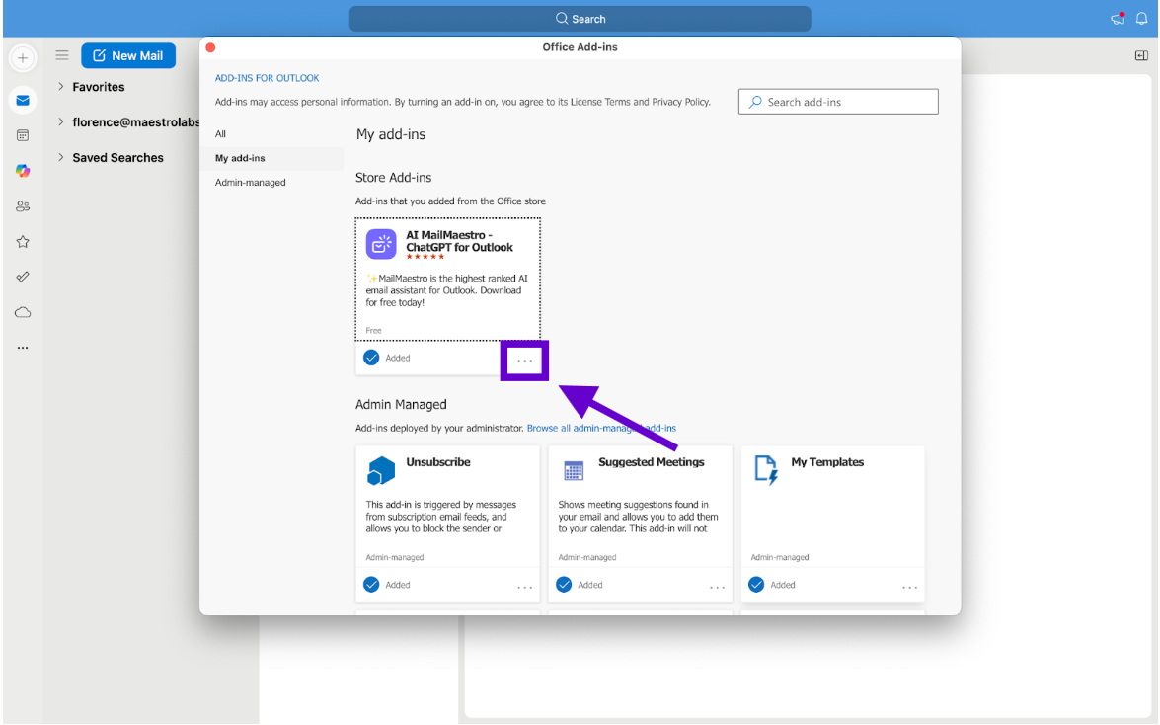Click the Unsubscribe add-in title
1160x725 pixels.
point(438,462)
